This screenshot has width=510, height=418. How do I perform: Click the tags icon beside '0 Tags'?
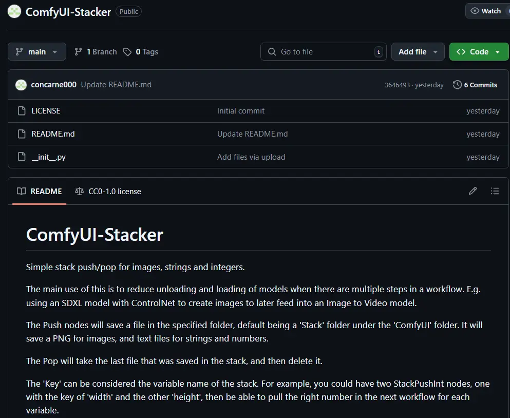[x=127, y=51]
